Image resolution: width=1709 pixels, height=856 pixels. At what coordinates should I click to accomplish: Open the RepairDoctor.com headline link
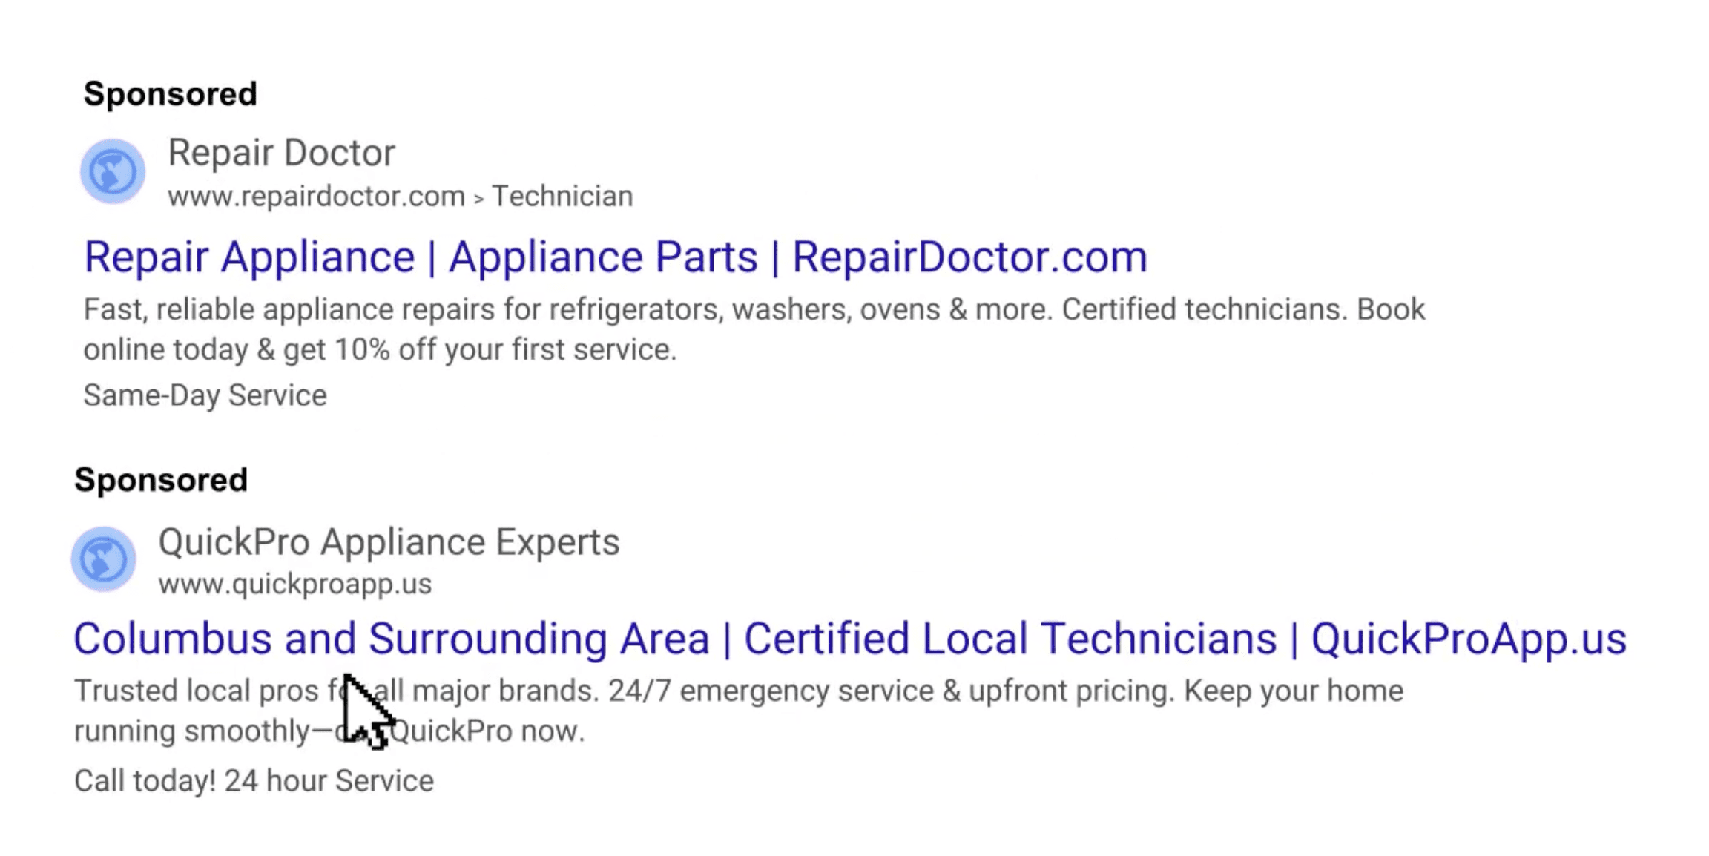point(969,257)
